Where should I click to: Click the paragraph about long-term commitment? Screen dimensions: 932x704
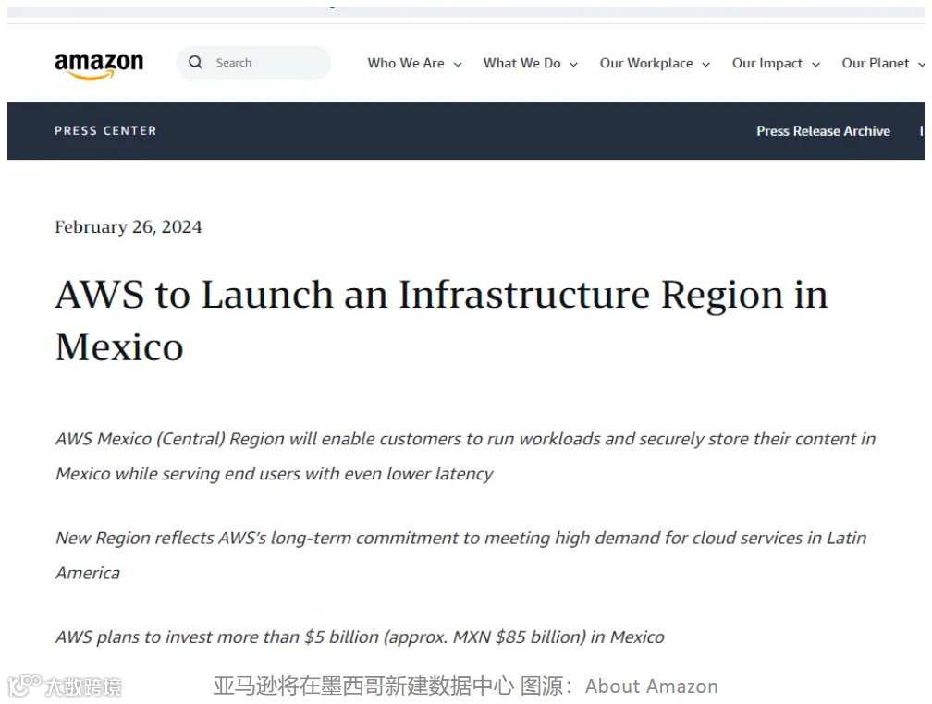click(460, 555)
